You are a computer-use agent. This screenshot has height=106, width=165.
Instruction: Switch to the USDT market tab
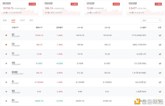tap(23, 20)
